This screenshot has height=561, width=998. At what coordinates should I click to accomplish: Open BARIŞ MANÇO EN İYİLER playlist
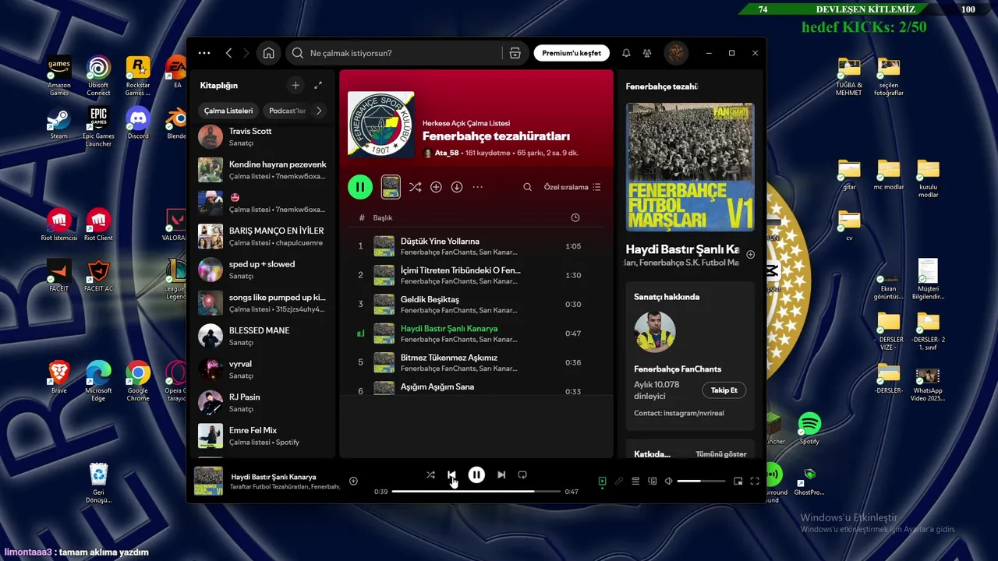pos(264,236)
